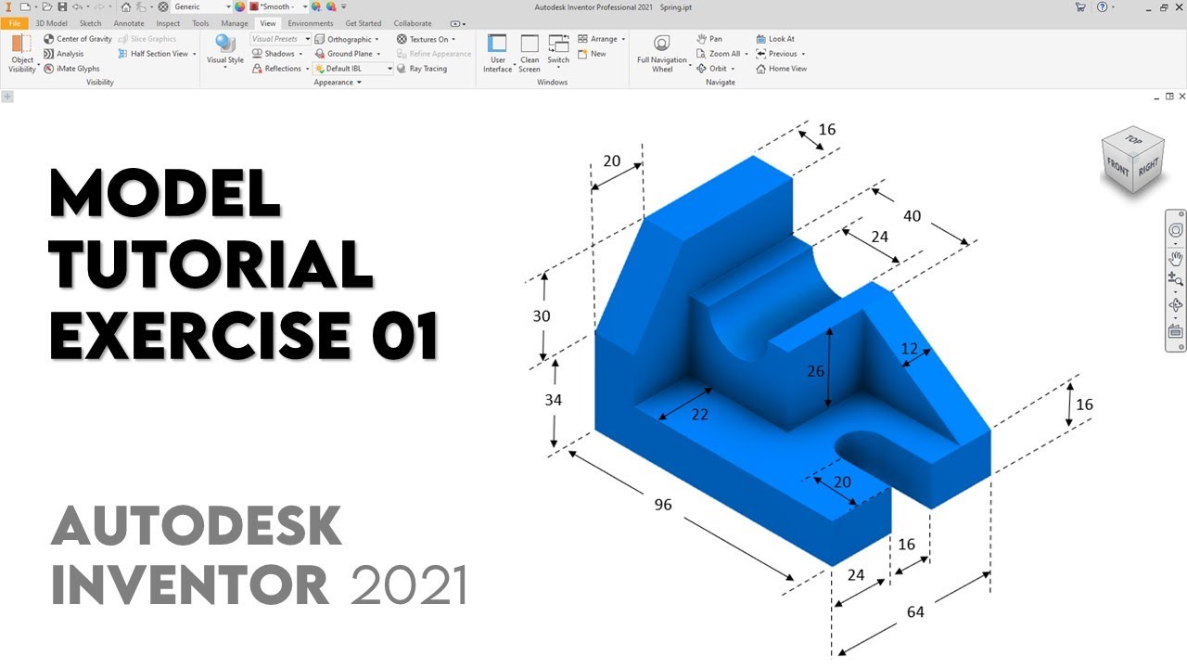Screen dimensions: 1187x668
Task: Toggle Center of Gravity display
Action: tap(78, 39)
